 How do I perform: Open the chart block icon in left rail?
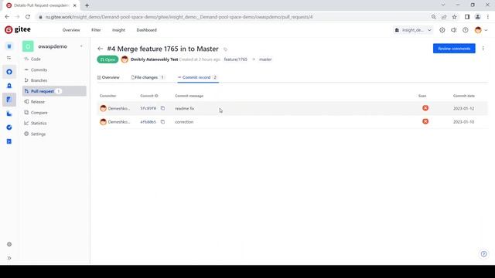pos(9,114)
